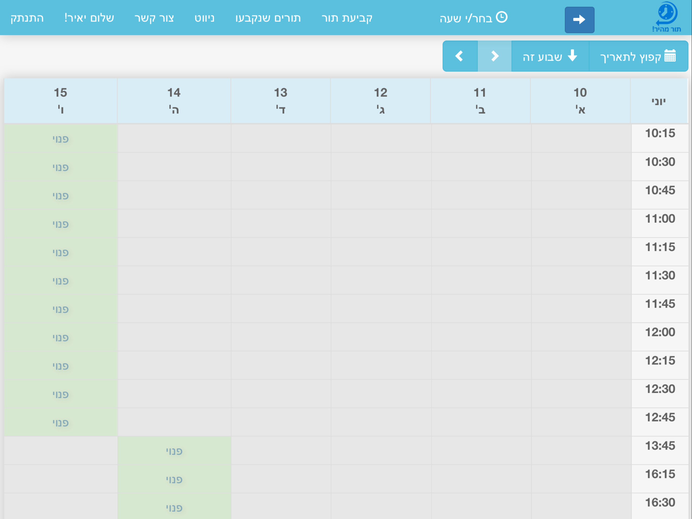Click the תור מהיר logo icon
The height and width of the screenshot is (519, 692).
[667, 17]
